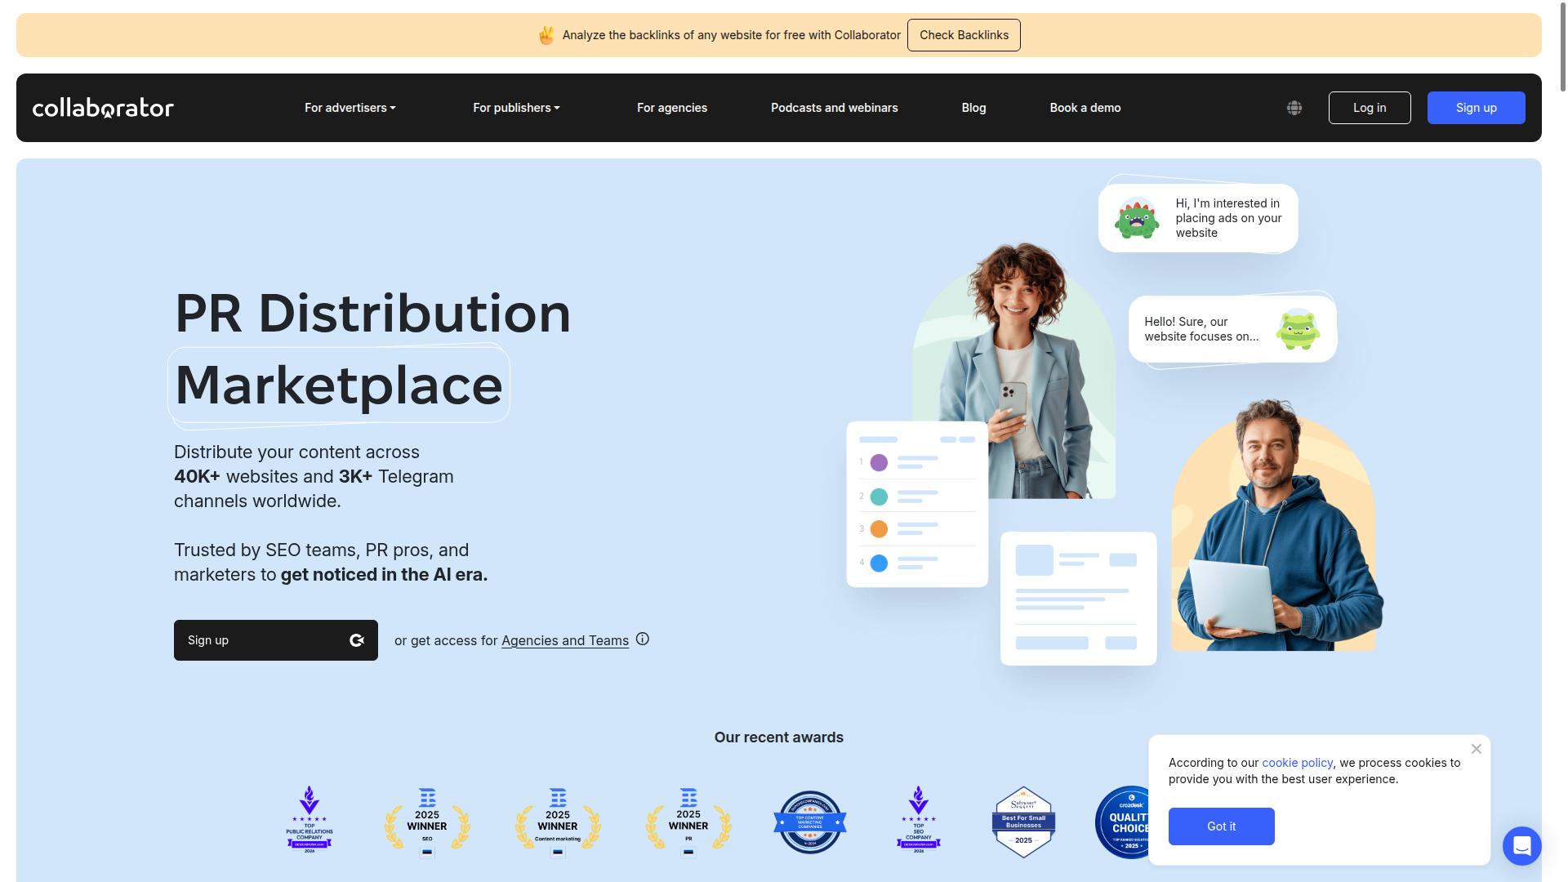Accept cookies with Got it

click(x=1222, y=826)
